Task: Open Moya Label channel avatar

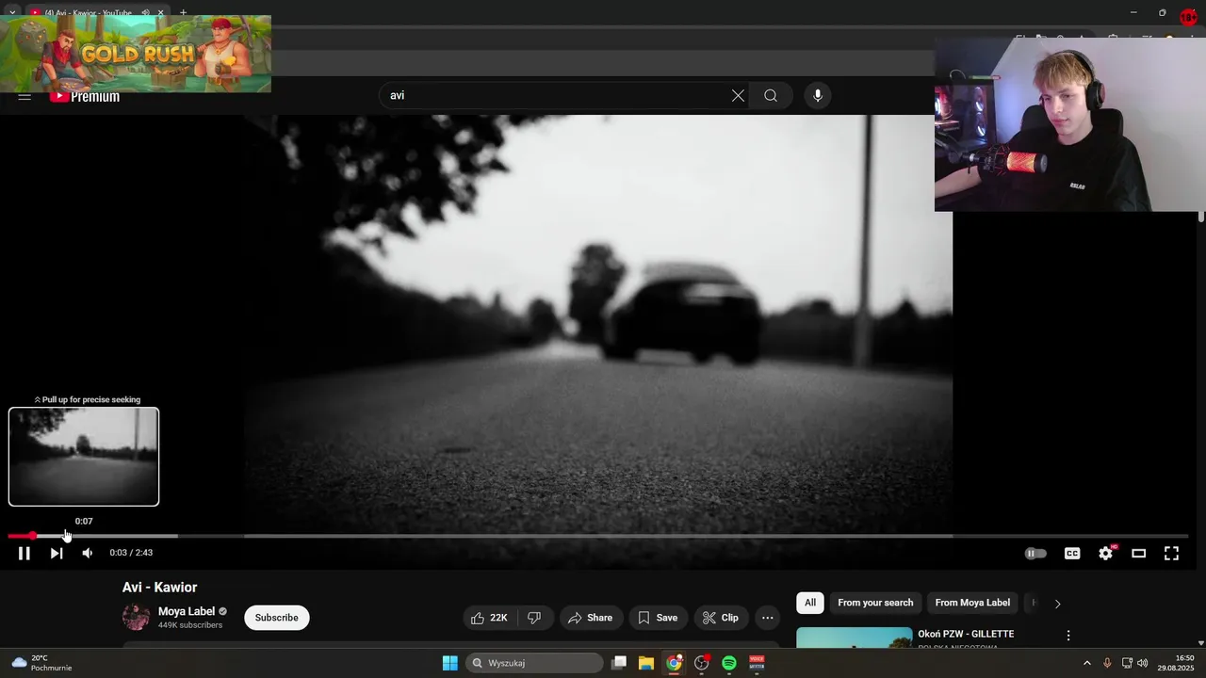Action: point(136,618)
